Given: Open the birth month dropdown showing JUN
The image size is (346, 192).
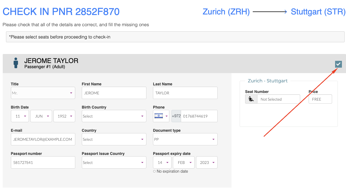Looking at the screenshot, I should click(41, 116).
